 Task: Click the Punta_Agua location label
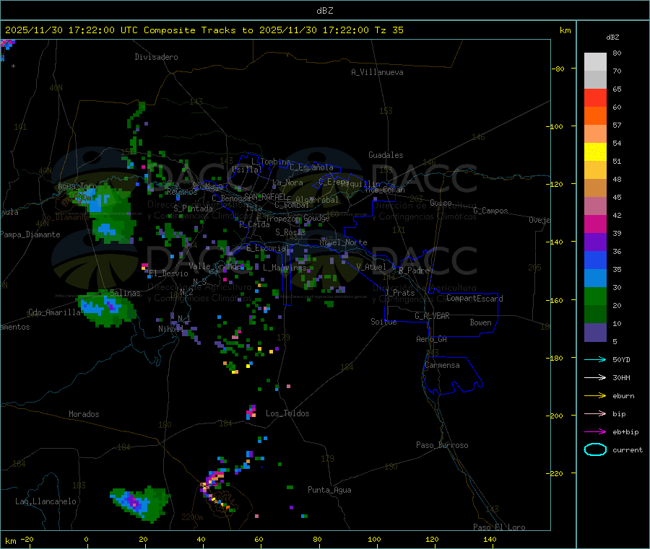329,490
